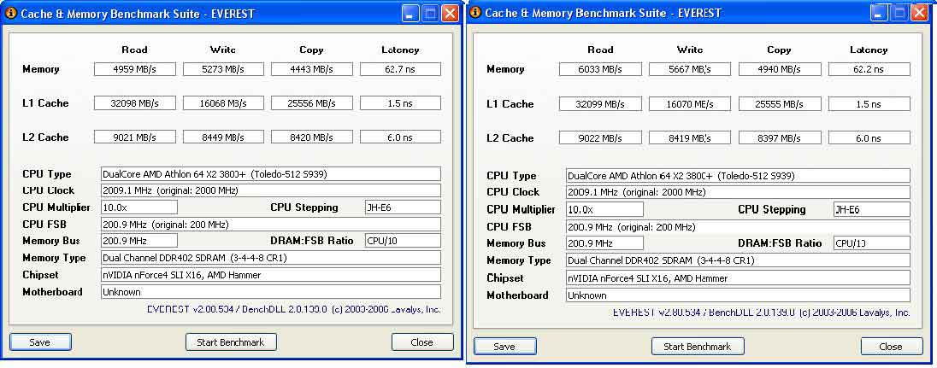The width and height of the screenshot is (937, 368).
Task: Click the Chipset field in the right window
Action: (738, 277)
